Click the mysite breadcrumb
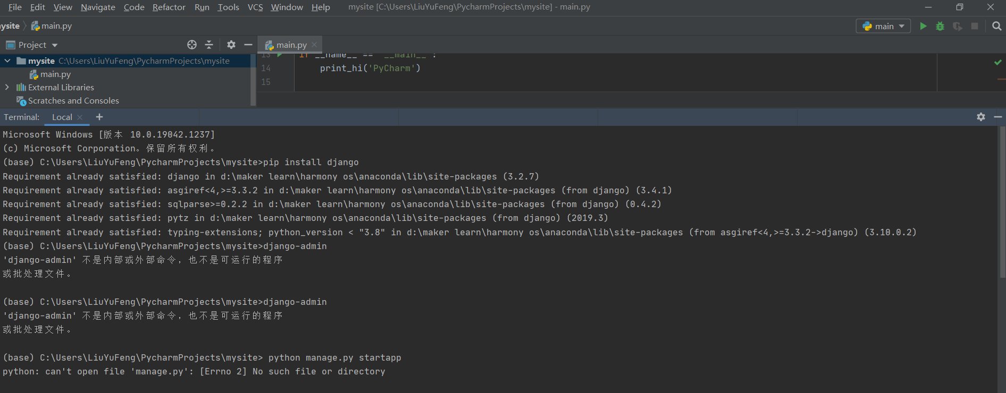 tap(10, 25)
